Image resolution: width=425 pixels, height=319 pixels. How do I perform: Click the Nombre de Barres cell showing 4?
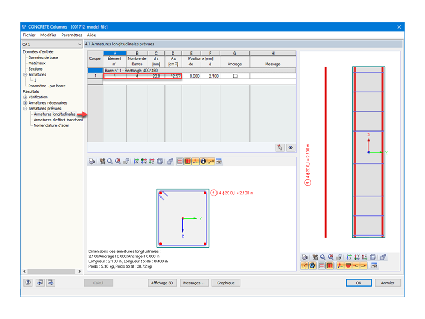[x=137, y=76]
